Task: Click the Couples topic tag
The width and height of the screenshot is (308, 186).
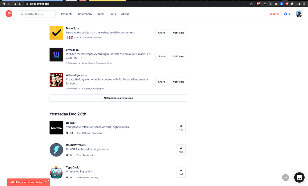Action: pos(86,88)
